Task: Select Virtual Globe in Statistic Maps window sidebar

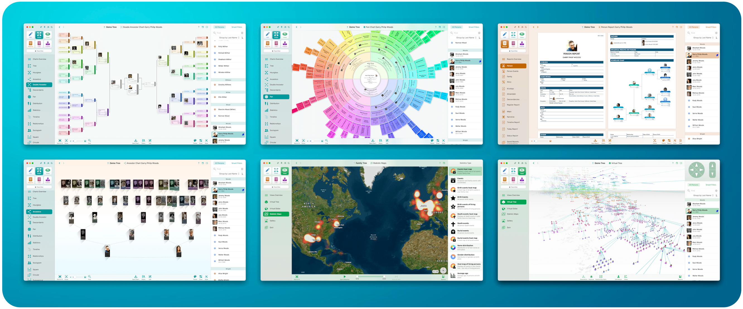Action: pos(275,209)
